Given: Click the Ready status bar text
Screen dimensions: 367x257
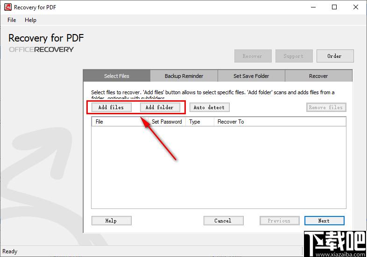Looking at the screenshot, I should click(x=10, y=251).
